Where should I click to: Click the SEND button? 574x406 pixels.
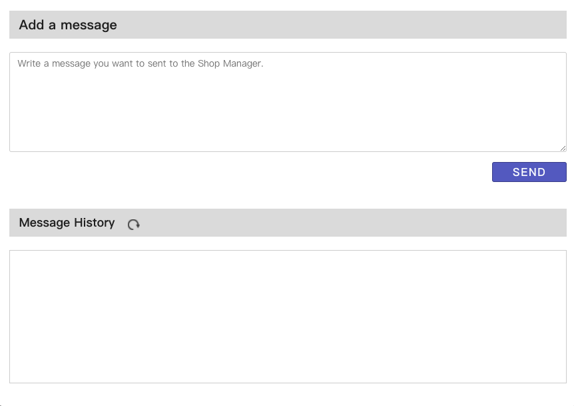(529, 172)
